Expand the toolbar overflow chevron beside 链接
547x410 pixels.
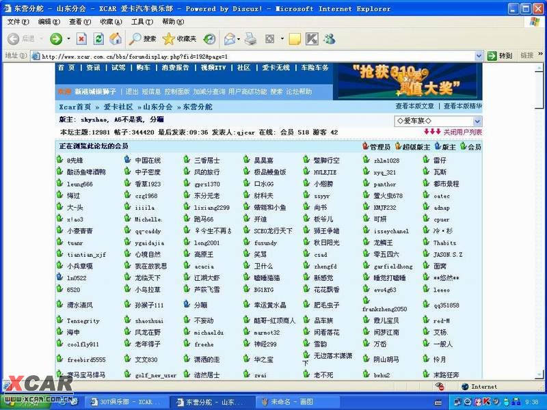tap(541, 54)
